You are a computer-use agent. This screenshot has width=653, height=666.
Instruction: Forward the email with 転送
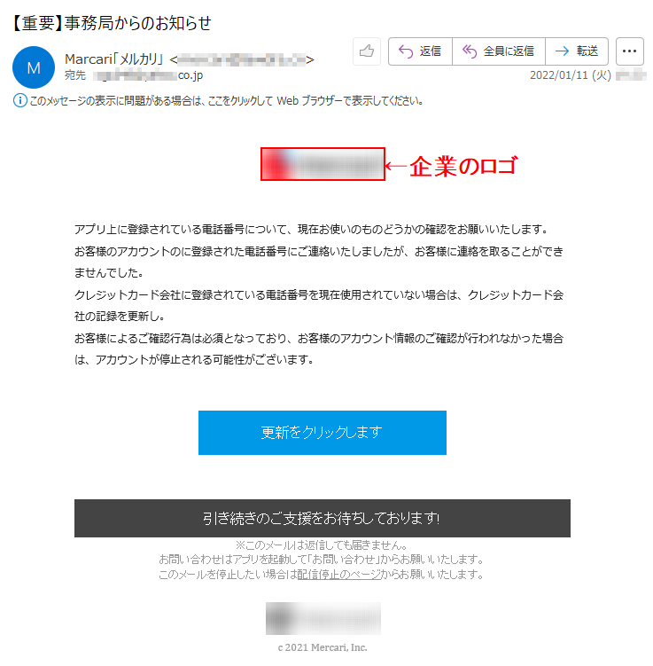[x=577, y=51]
